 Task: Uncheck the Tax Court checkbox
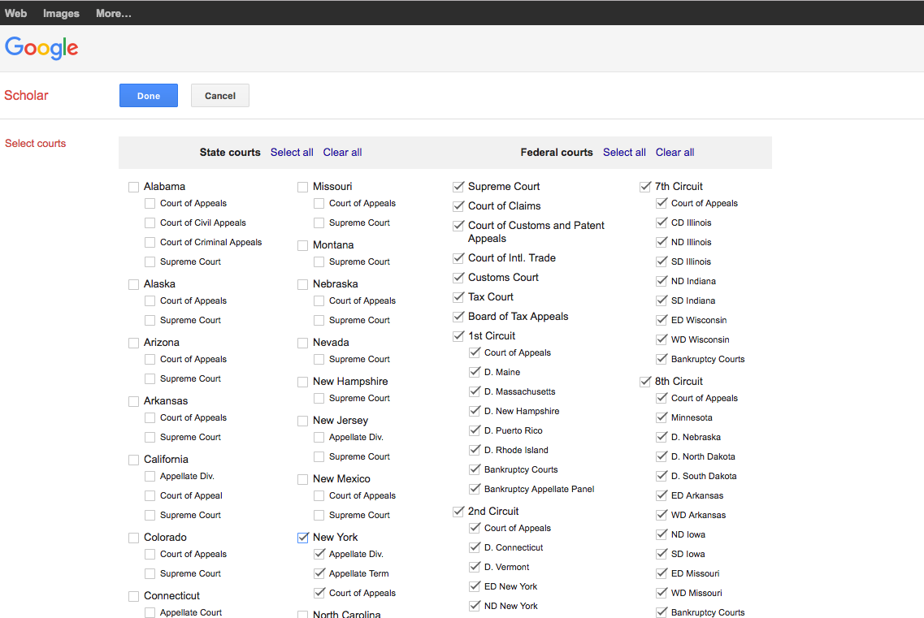coord(458,296)
